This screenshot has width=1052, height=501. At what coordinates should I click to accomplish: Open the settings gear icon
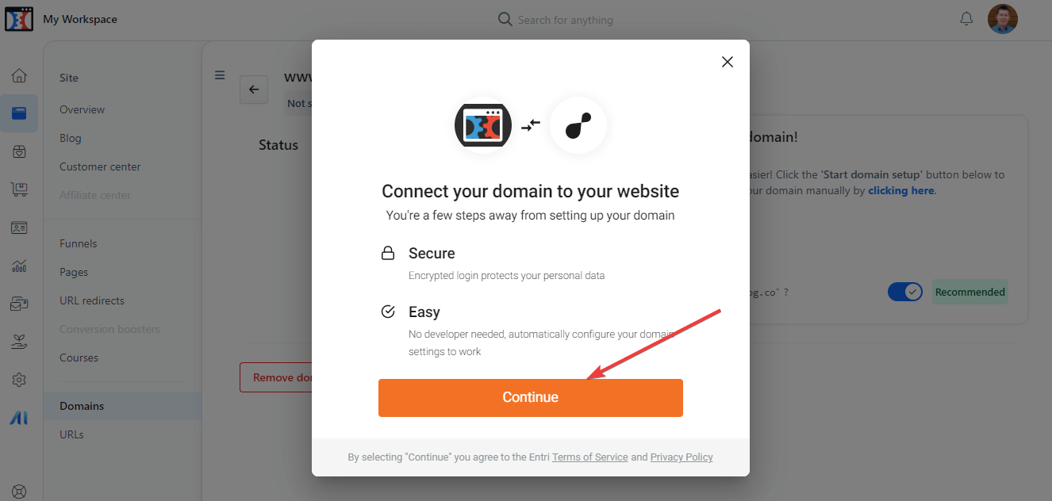[19, 379]
